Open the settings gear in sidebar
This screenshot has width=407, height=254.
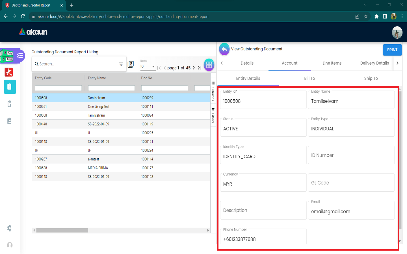9,228
